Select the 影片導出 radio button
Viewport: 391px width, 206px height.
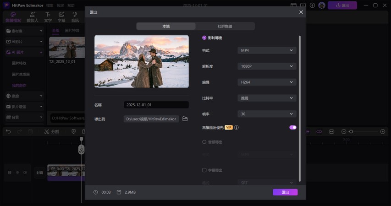pyautogui.click(x=204, y=38)
